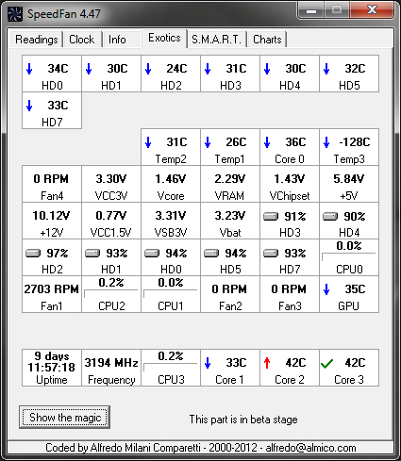Click the 1.43V VChipset reading
The image size is (401, 461).
coord(290,184)
